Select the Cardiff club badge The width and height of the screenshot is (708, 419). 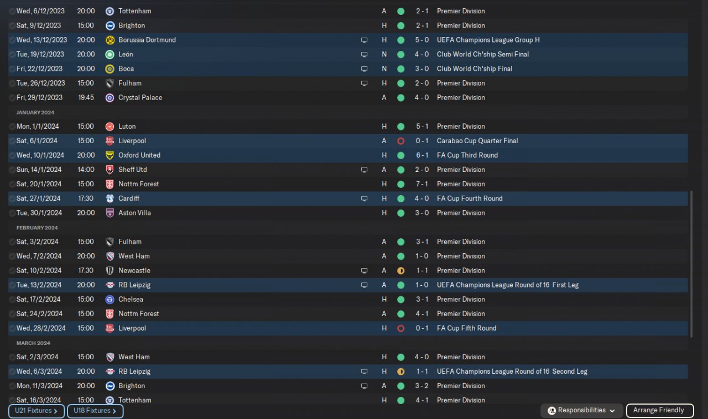pos(110,198)
